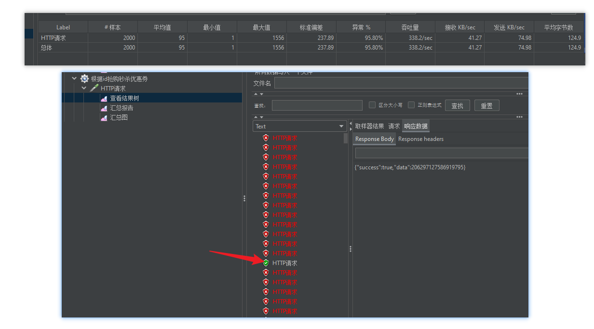594x329 pixels.
Task: Enable the 正则表达式 checkbox
Action: point(411,105)
